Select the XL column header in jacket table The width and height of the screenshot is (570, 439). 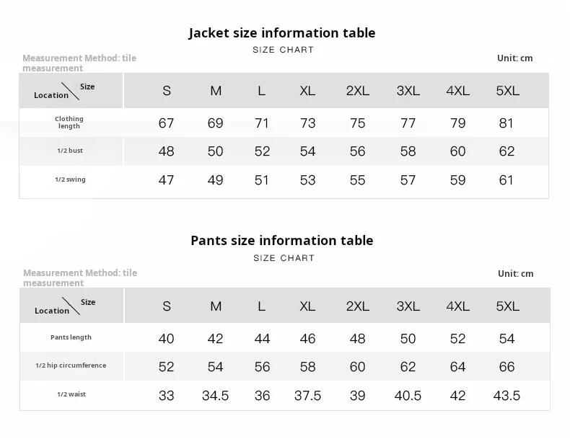pyautogui.click(x=308, y=91)
